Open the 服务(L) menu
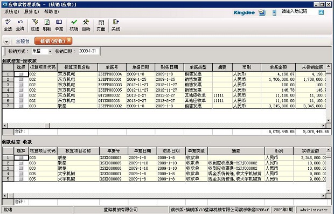The width and height of the screenshot is (334, 214). click(31, 12)
